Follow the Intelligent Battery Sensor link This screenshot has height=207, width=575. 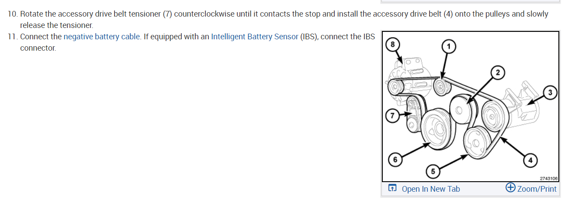(x=255, y=37)
